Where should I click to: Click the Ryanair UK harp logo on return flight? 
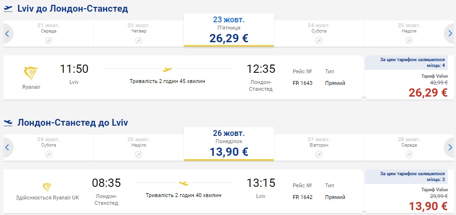48,187
